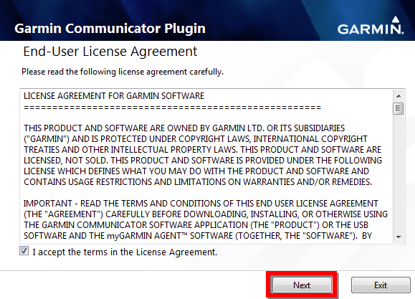Click the End-User License Agreement heading

tap(110, 52)
